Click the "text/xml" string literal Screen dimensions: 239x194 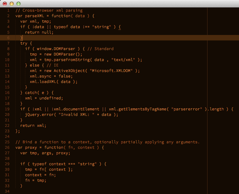click(123, 60)
